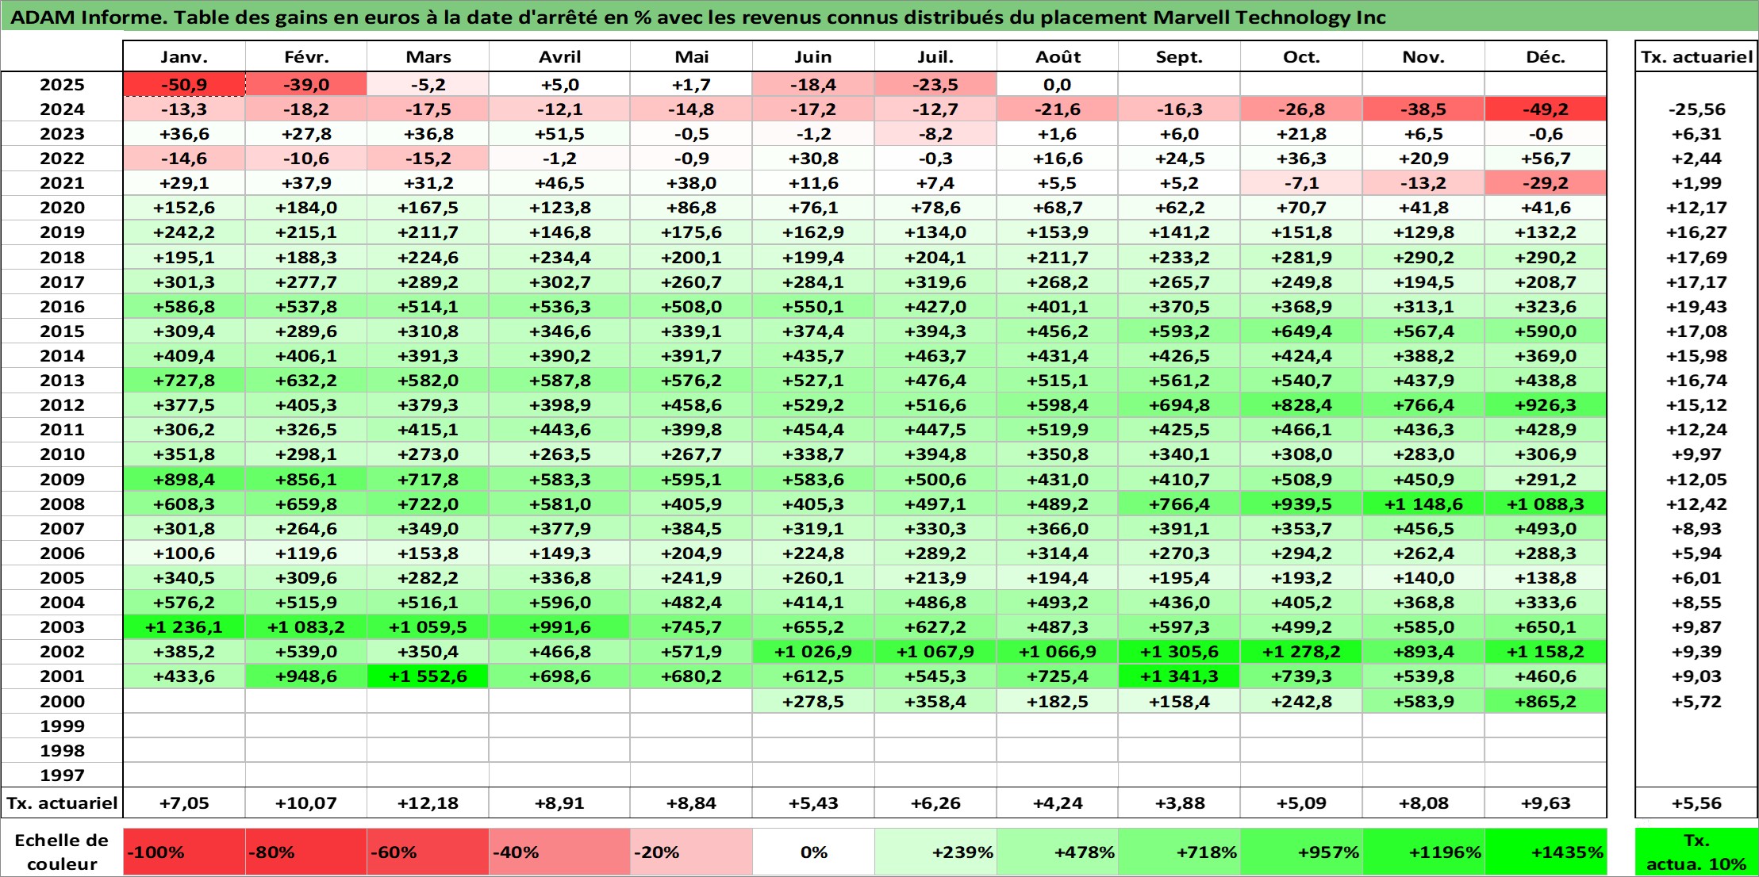Select cell -29,2 in the 2021 row
1759x877 pixels.
[1546, 183]
